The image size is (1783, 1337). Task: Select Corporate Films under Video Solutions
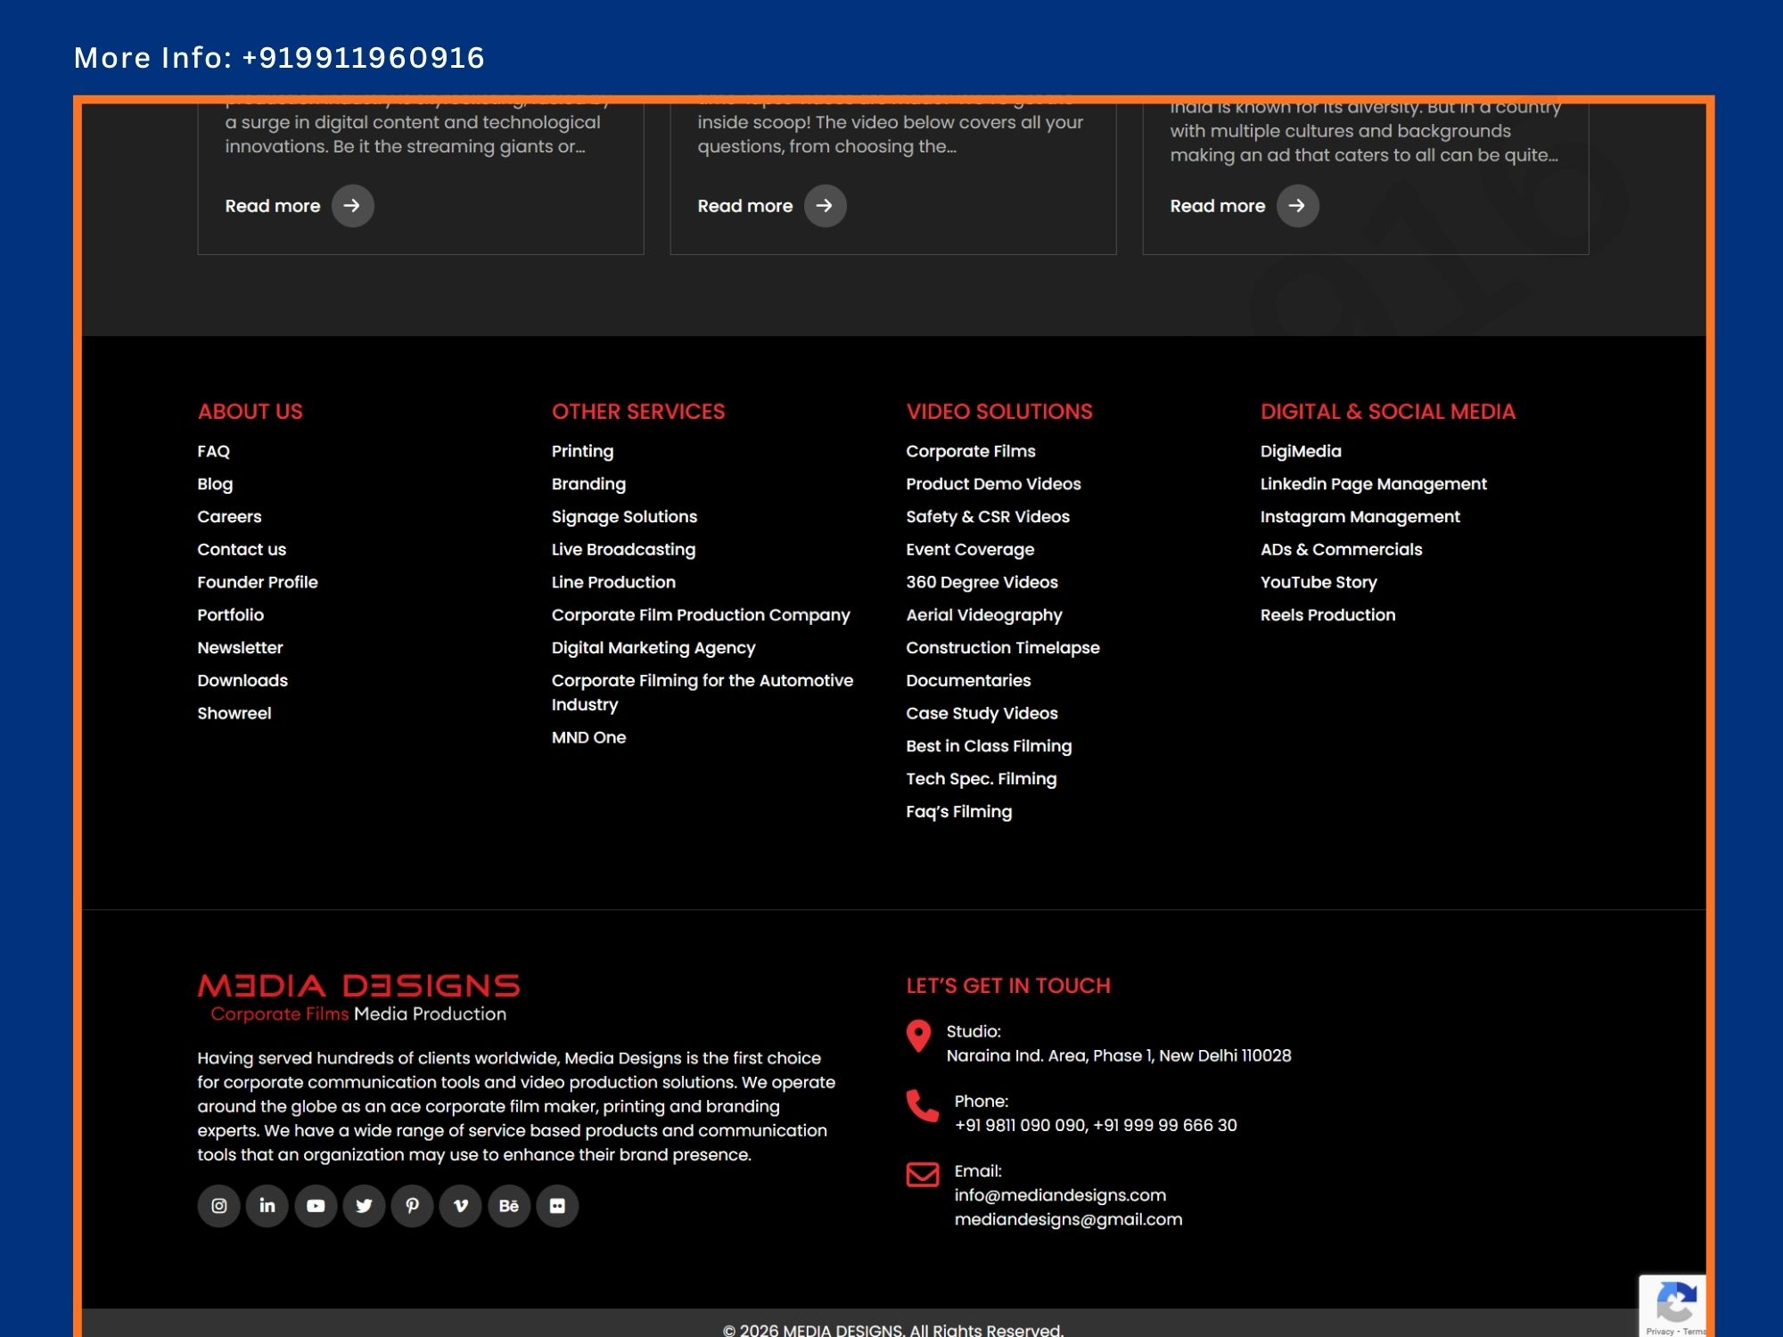click(970, 451)
